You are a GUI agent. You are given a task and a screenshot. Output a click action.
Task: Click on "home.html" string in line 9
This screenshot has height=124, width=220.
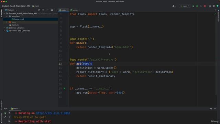pyautogui.click(x=122, y=47)
